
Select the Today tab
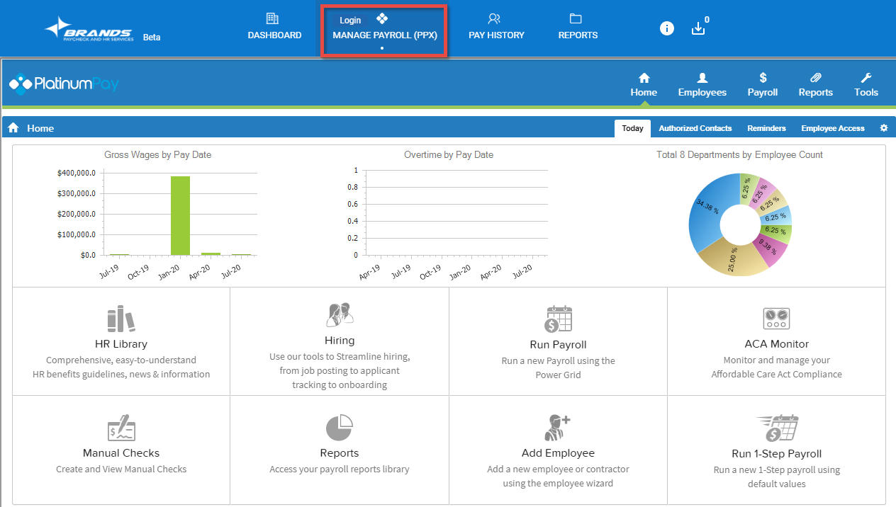click(632, 128)
